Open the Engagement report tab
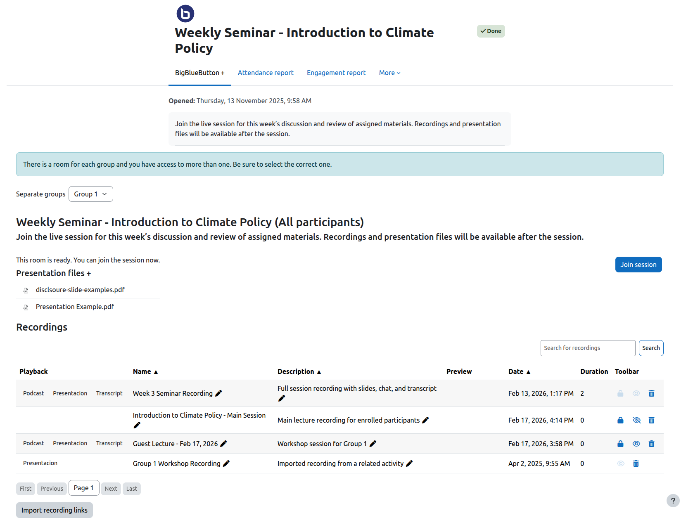The image size is (693, 520). point(336,73)
